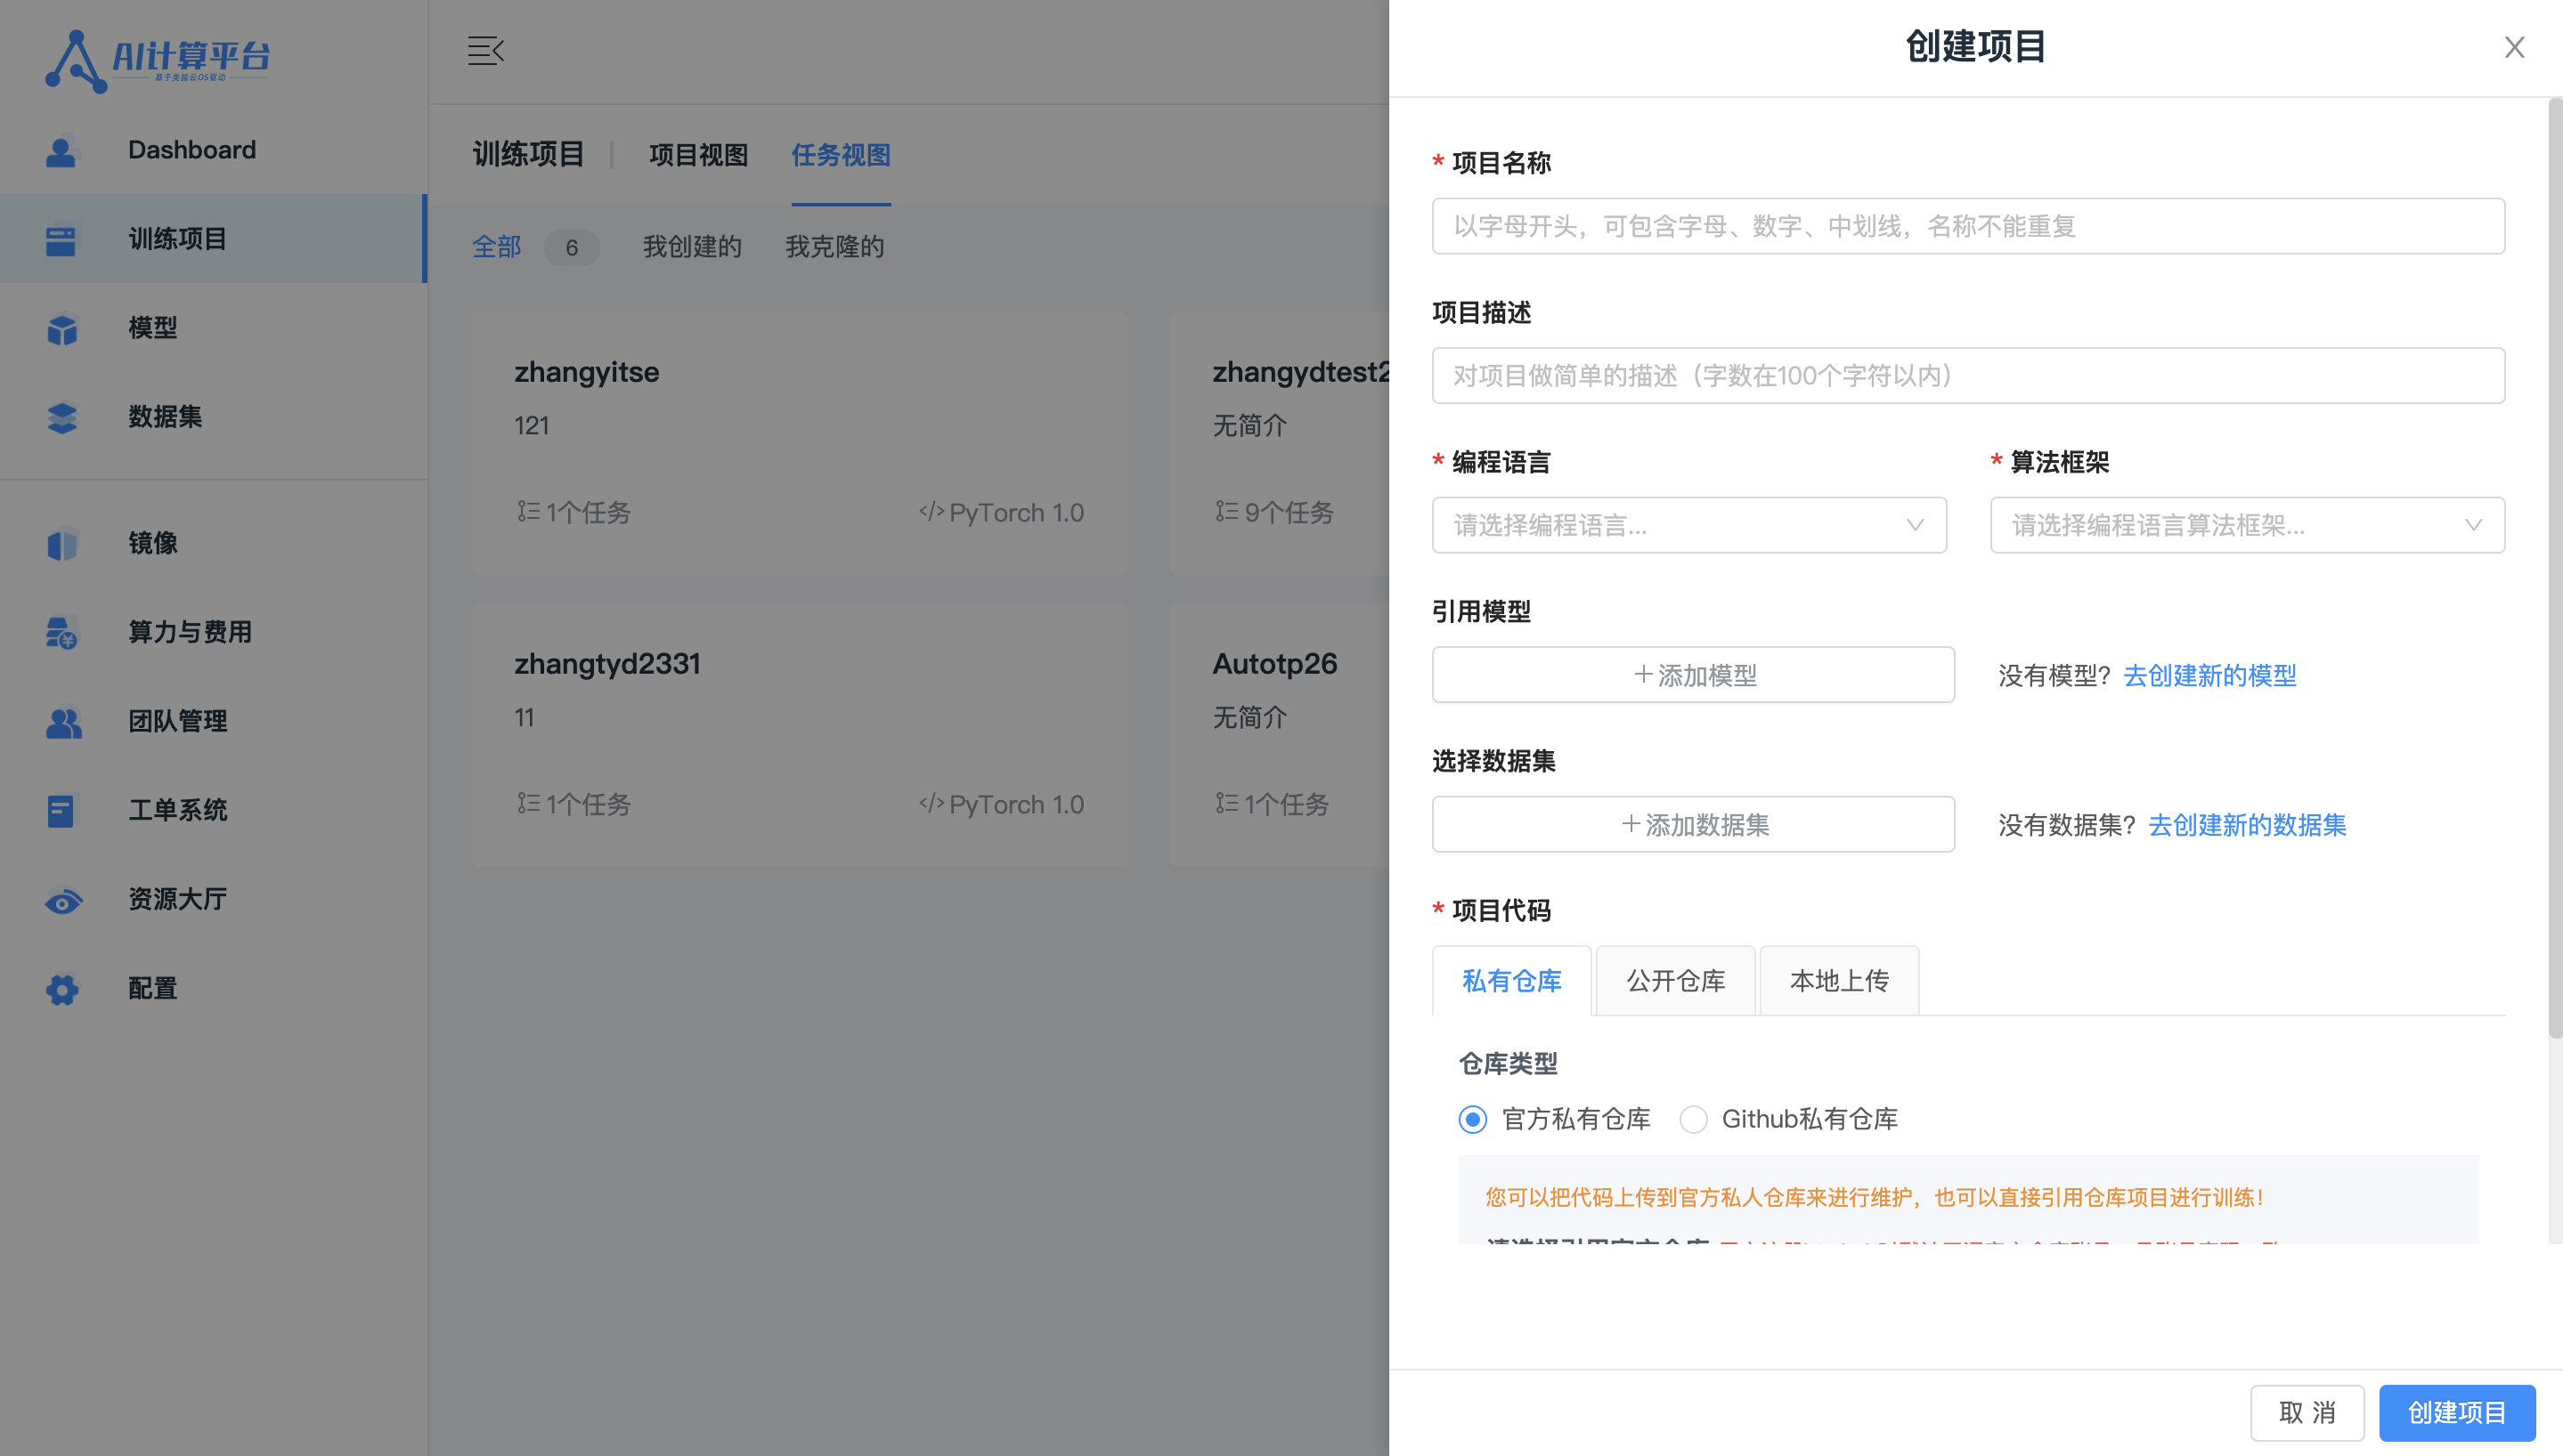Screen dimensions: 2563x1456
Task: Filter by 全部 projects
Action: tap(497, 247)
